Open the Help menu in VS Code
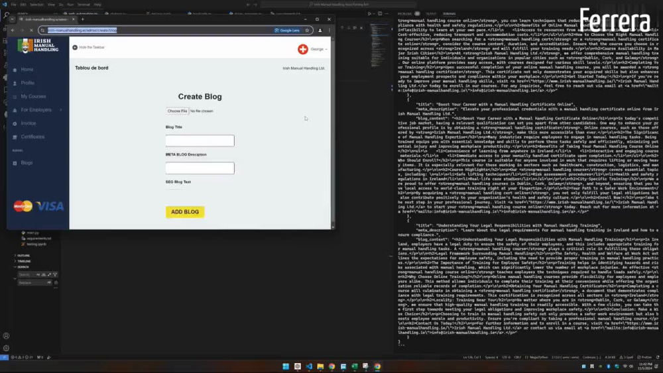663x373 pixels. 97,5
